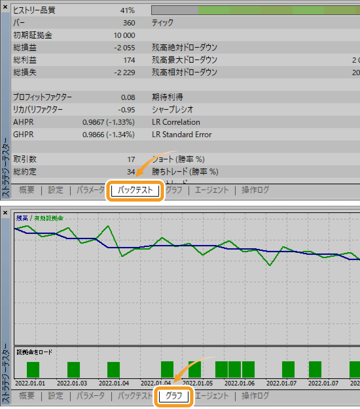Screen dimensions: 360x409
Task: Click 2022.01.03 date label on axis
Action: [72, 383]
